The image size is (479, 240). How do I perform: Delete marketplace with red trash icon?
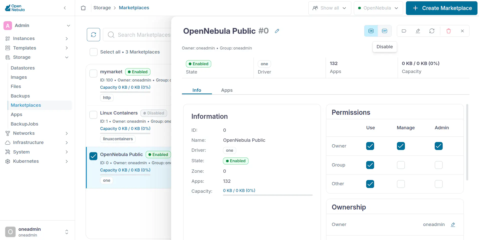tap(448, 31)
